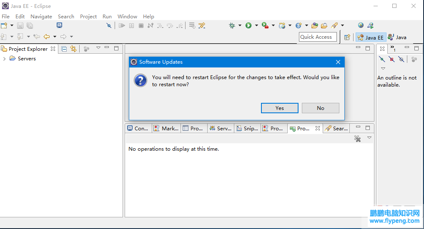Open the Debug dropdown arrow
Screen dimensions: 424x229
point(240,26)
